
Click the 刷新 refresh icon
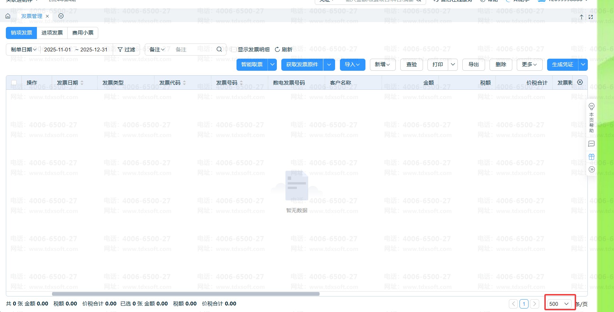(x=277, y=49)
